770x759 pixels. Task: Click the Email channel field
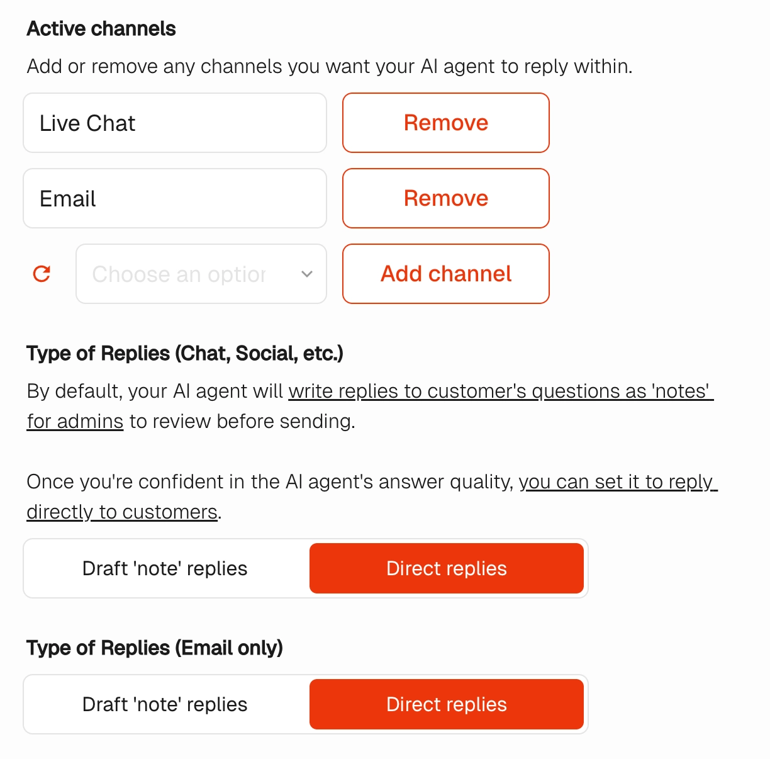(x=175, y=198)
